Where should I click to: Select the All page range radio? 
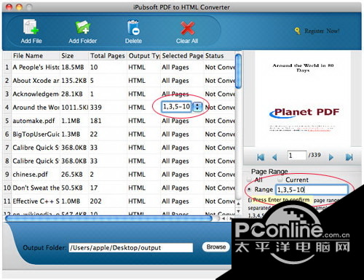tap(249, 180)
